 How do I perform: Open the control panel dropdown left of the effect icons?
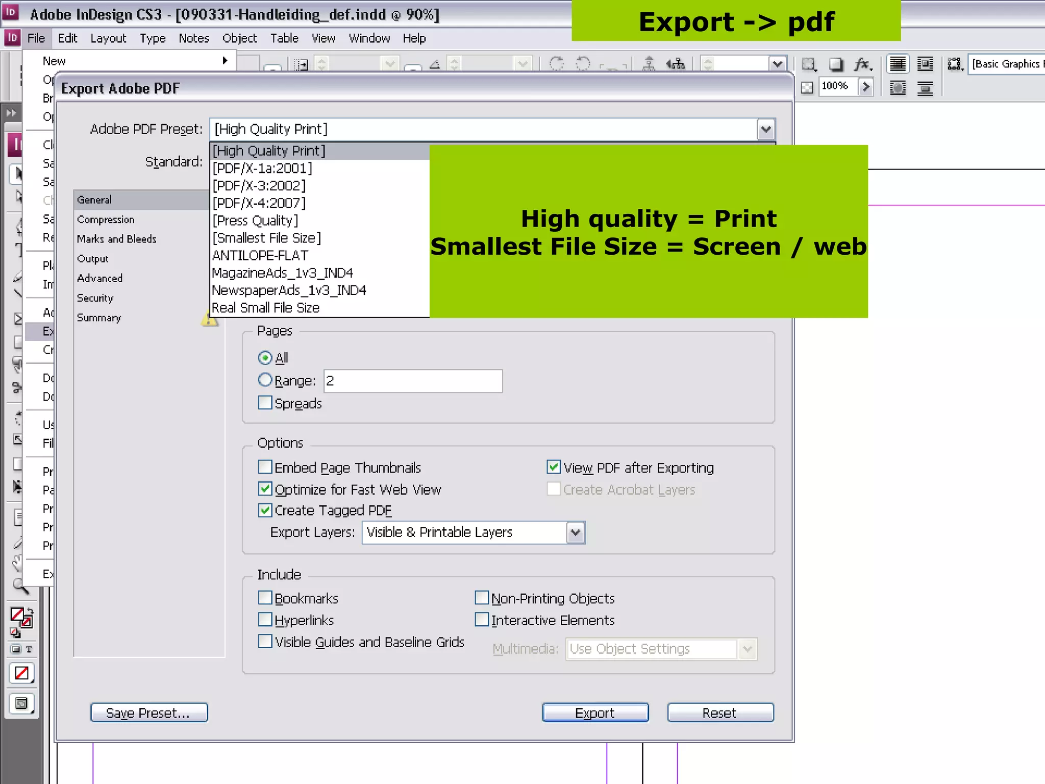click(x=777, y=64)
